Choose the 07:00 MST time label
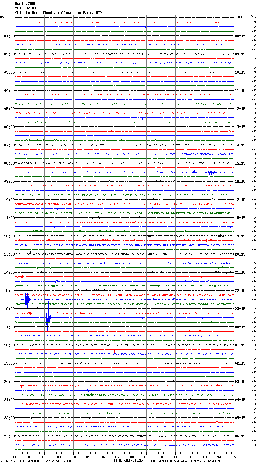 tap(9, 145)
